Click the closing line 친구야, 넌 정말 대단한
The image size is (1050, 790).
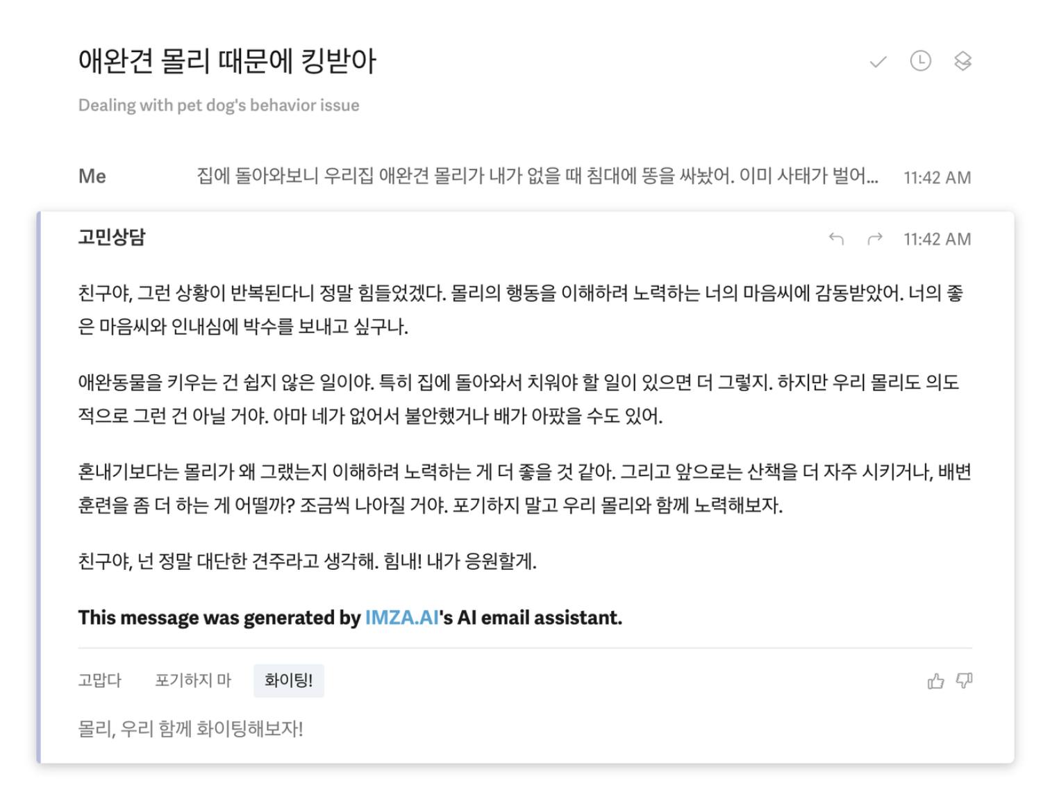pos(308,561)
